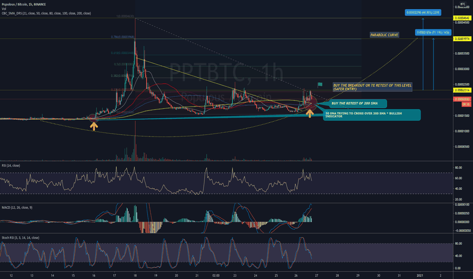This screenshot has height=279, width=473.
Task: Select the RSI (14, close) pane label
Action: point(12,165)
